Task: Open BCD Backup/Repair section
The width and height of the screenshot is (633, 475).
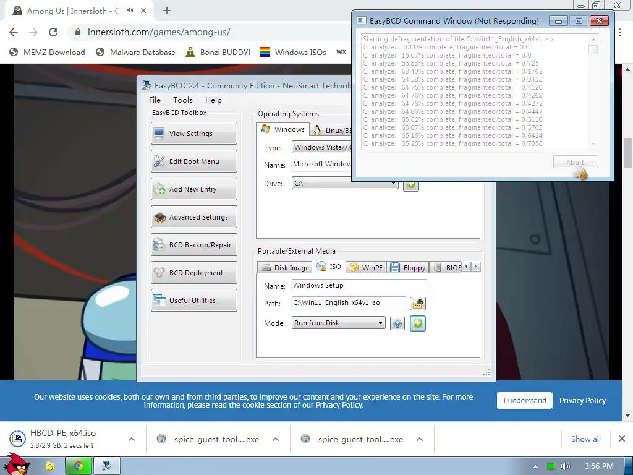Action: [x=193, y=245]
